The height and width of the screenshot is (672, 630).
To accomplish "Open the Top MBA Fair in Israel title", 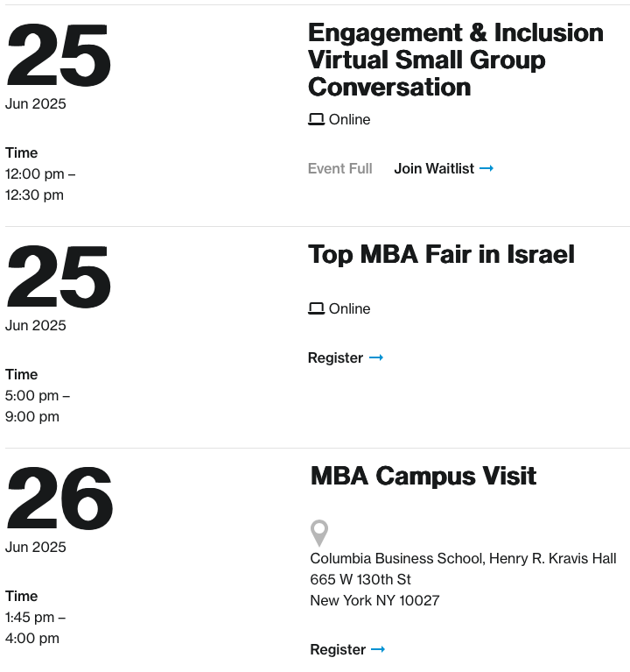I will pos(441,254).
